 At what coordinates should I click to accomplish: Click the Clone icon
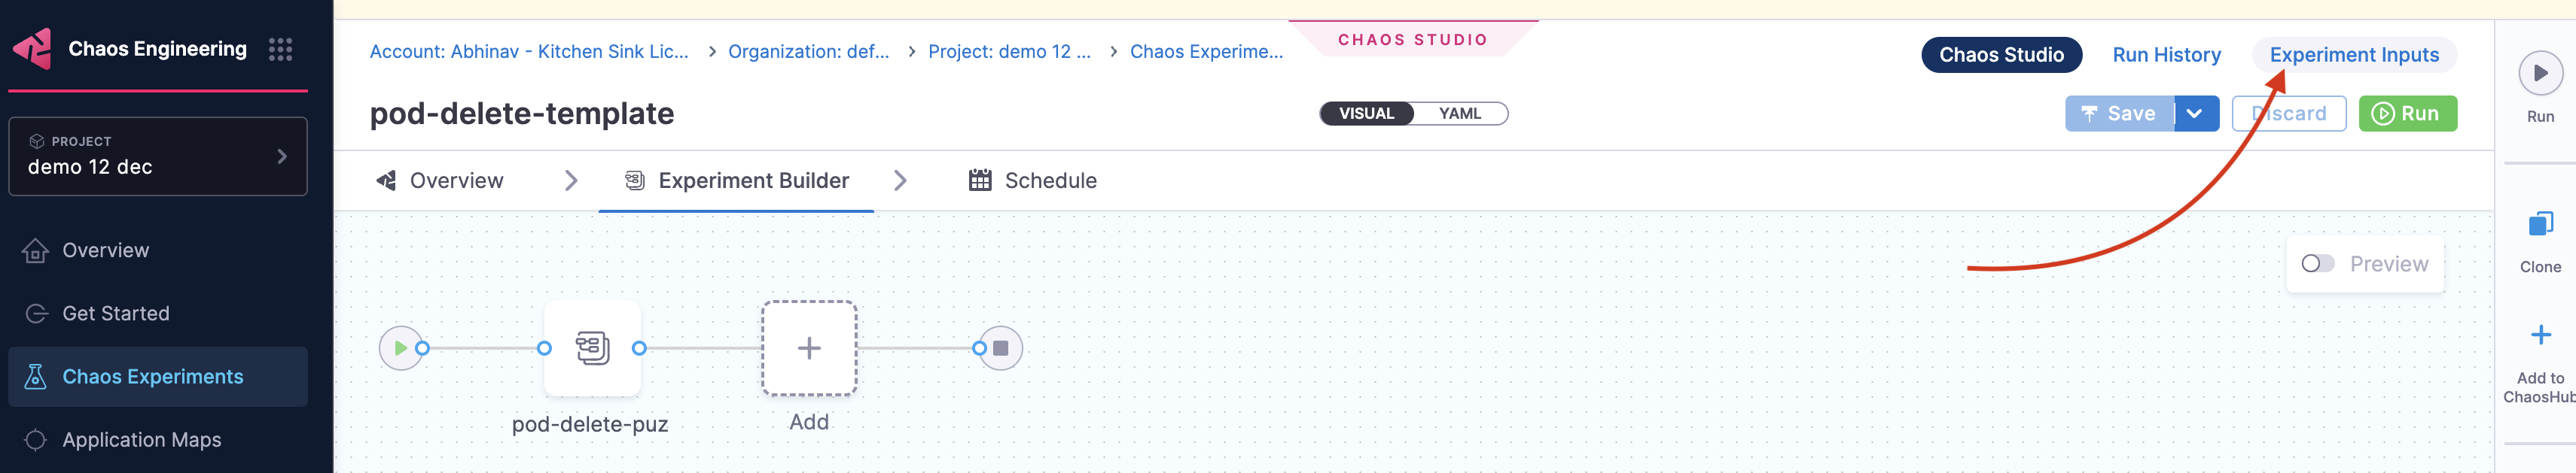point(2540,225)
